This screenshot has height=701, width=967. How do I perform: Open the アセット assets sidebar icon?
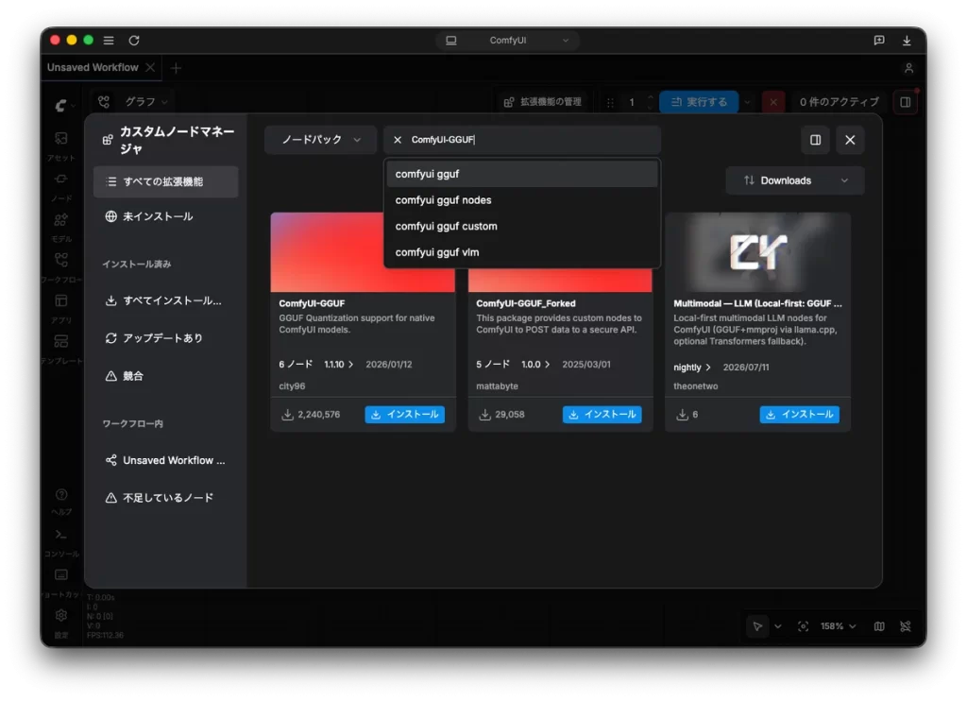[61, 145]
